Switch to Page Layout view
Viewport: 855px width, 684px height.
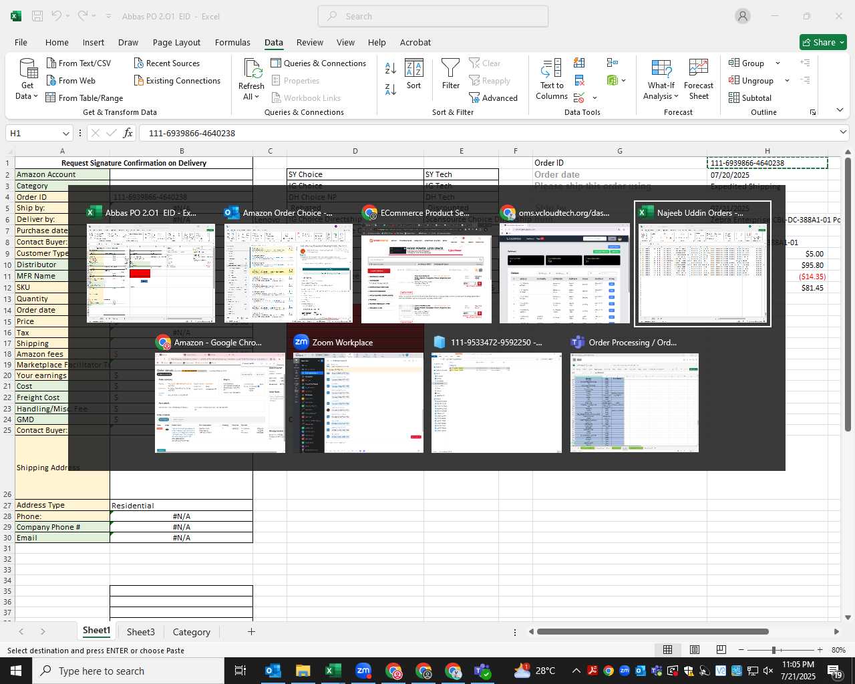pos(694,650)
